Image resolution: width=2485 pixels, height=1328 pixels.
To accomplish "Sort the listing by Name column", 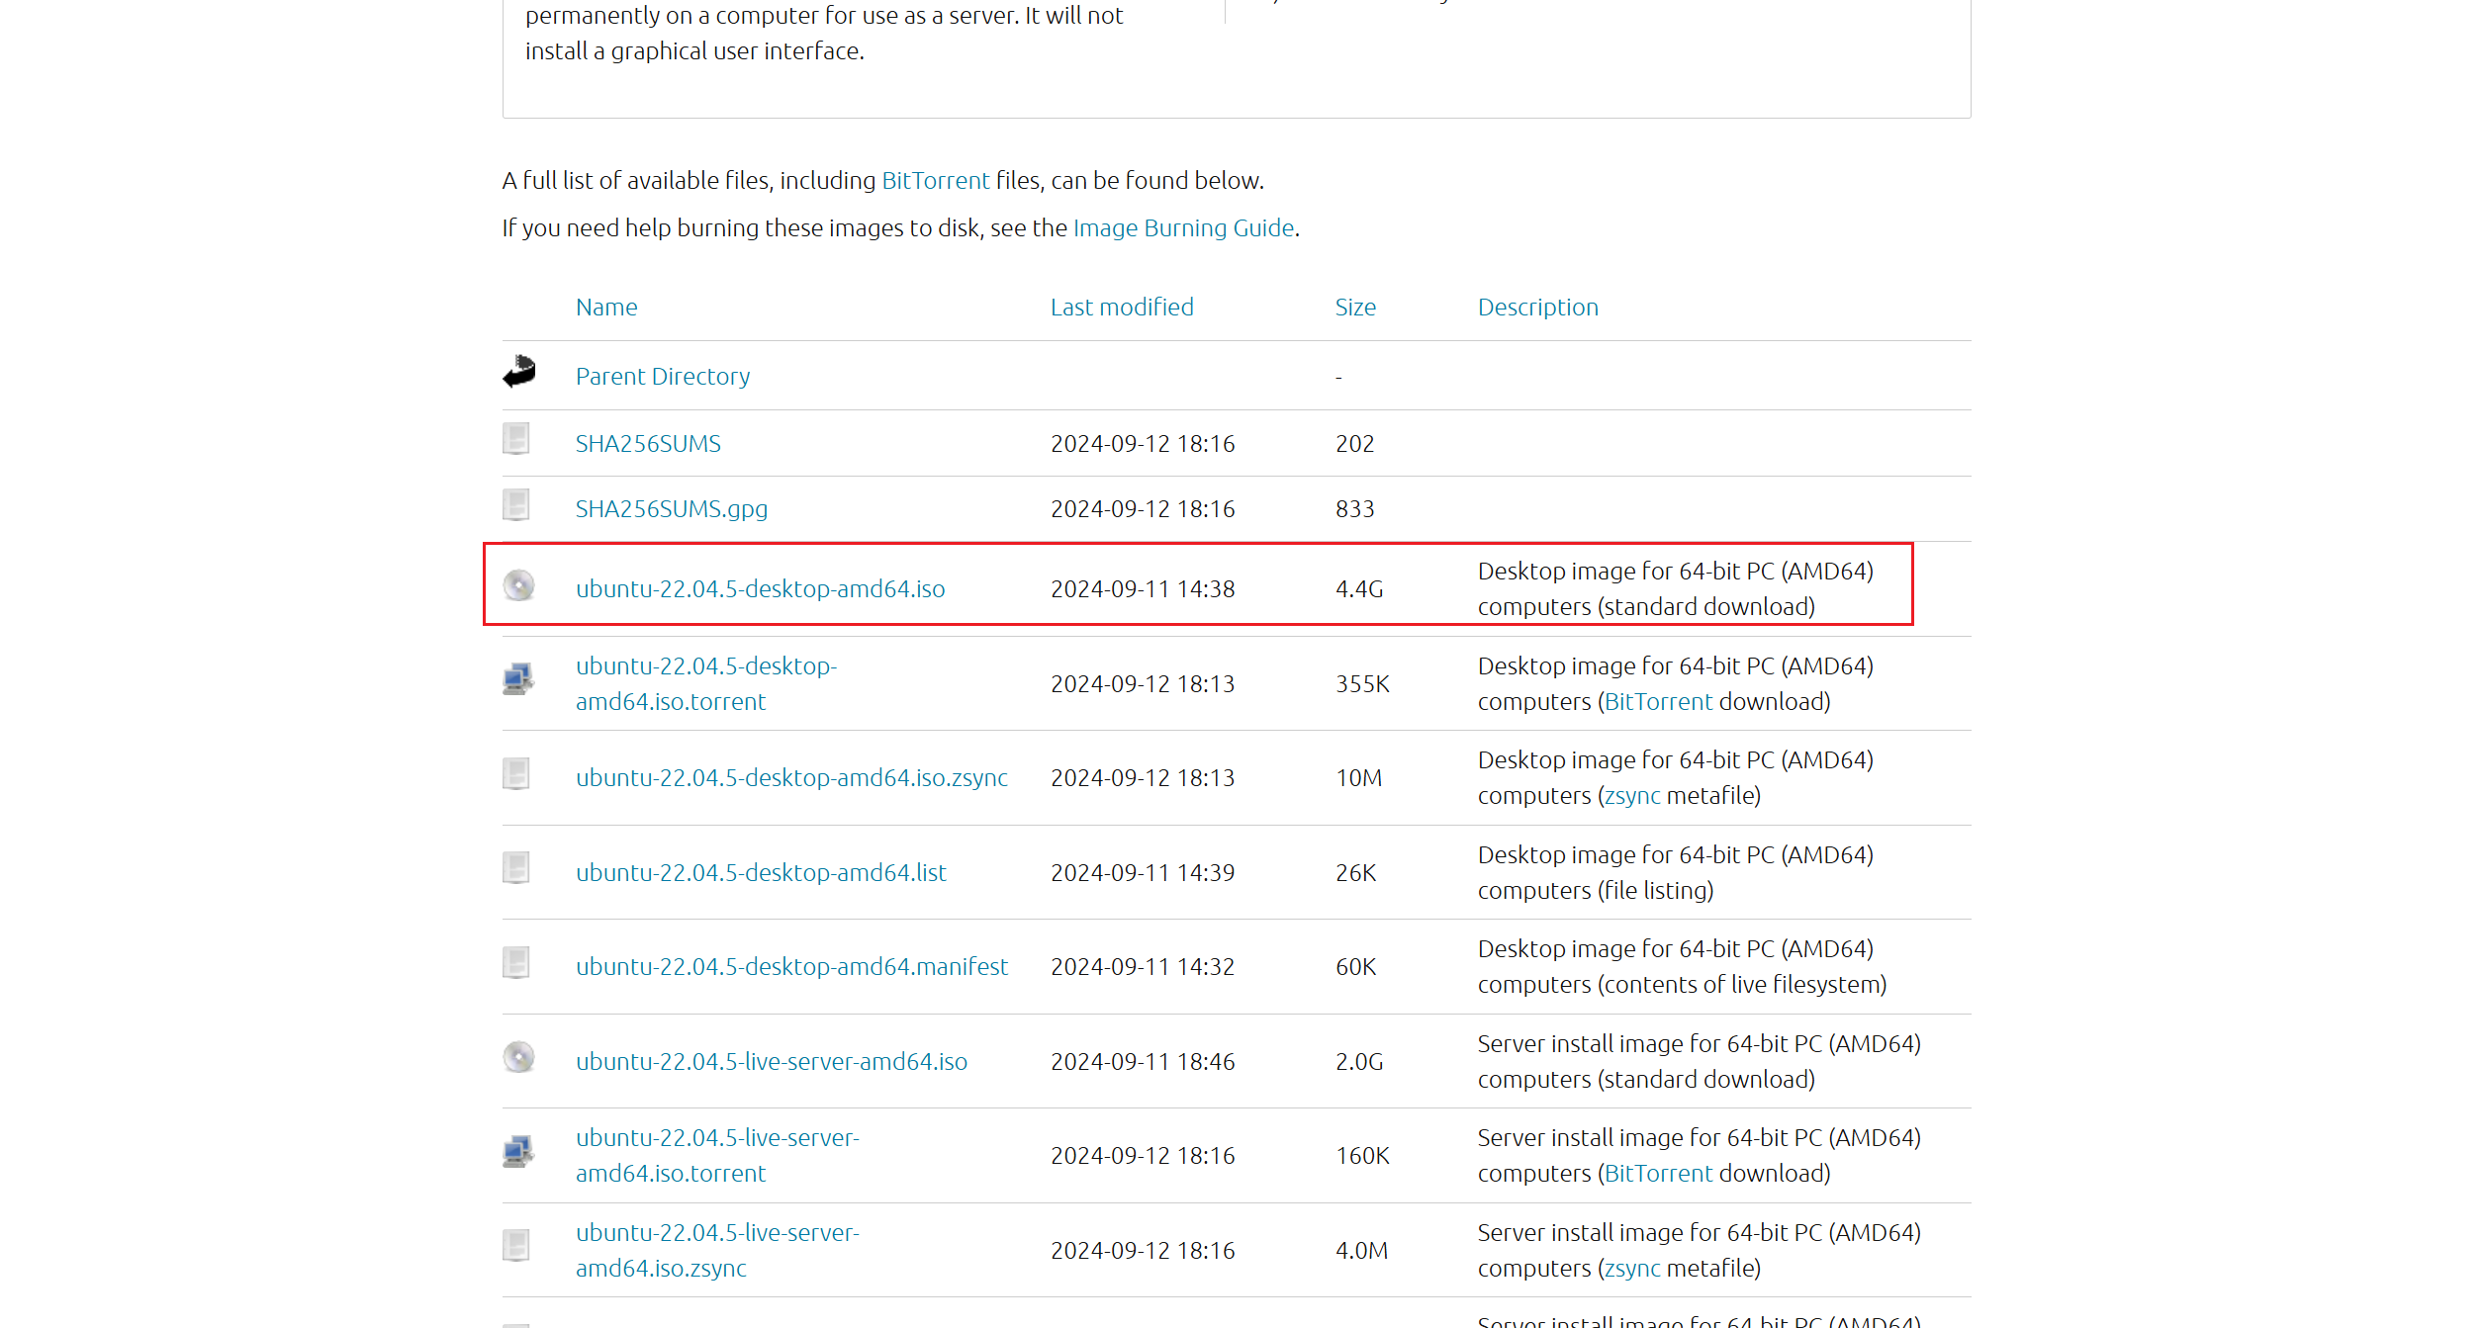I will click(606, 308).
